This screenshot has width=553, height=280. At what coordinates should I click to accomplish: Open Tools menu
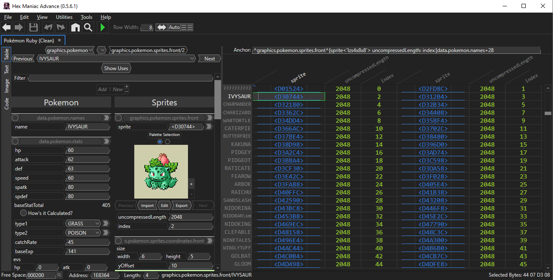(86, 17)
